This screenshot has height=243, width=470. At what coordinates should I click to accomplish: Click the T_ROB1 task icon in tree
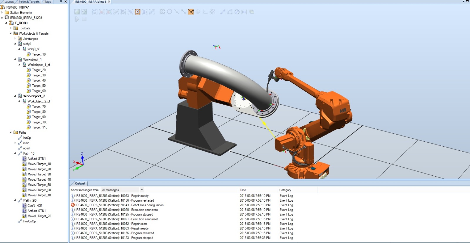click(x=11, y=23)
